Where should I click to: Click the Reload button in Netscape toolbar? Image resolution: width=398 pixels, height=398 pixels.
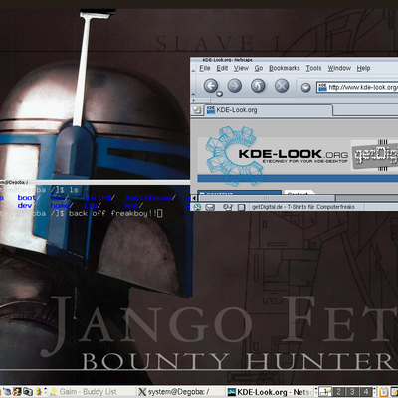click(258, 86)
